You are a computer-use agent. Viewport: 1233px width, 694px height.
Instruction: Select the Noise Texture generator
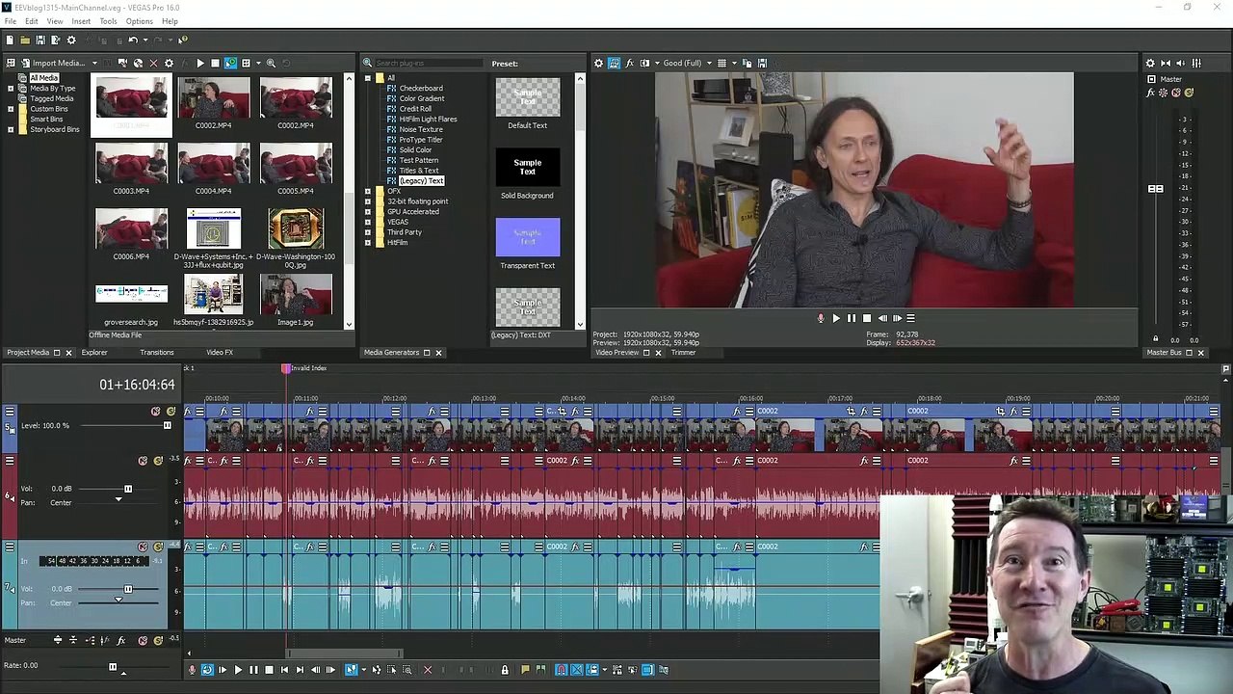[421, 129]
